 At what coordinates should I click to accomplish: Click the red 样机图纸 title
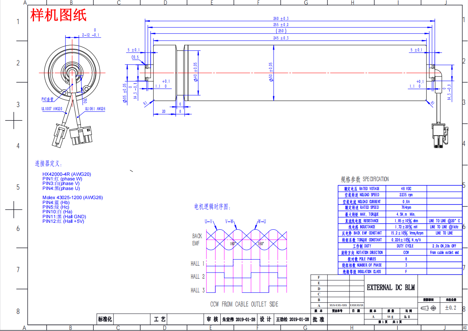click(58, 15)
